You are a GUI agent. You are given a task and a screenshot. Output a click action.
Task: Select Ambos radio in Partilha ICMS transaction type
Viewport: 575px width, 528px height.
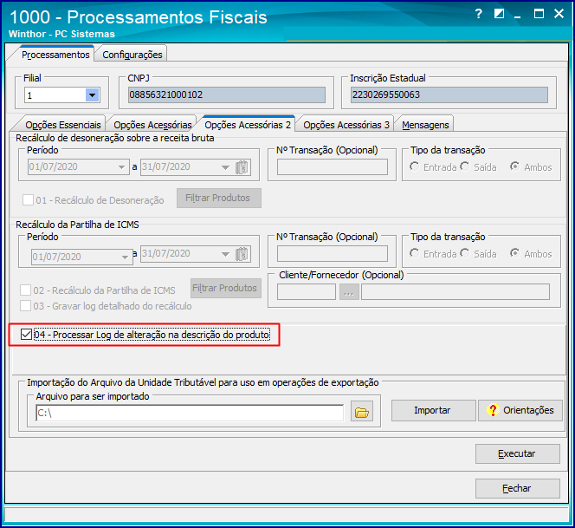pos(515,253)
